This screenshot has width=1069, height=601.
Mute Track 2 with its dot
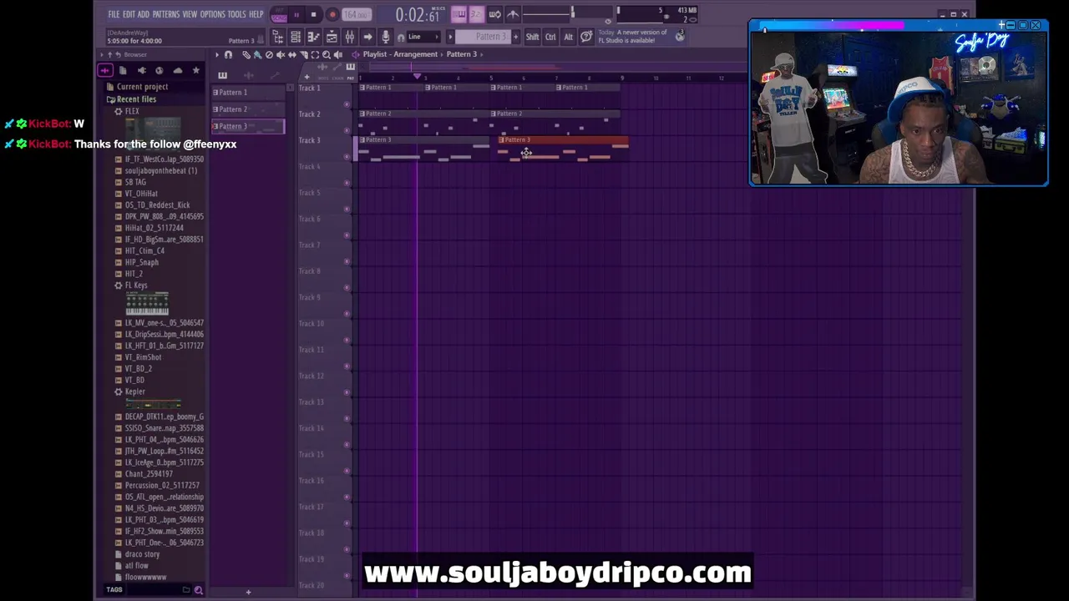347,130
